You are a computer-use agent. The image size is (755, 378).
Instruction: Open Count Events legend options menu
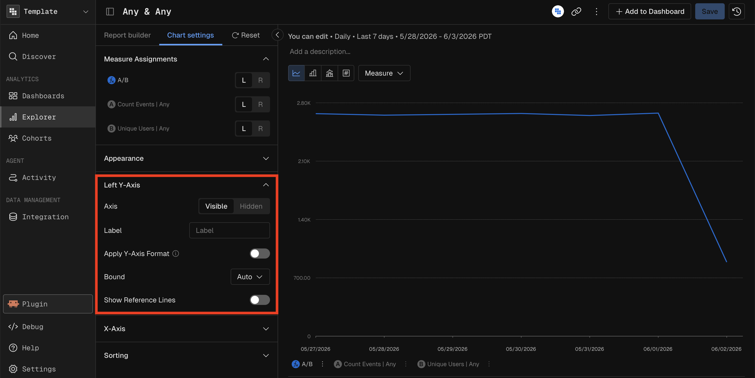(x=406, y=364)
